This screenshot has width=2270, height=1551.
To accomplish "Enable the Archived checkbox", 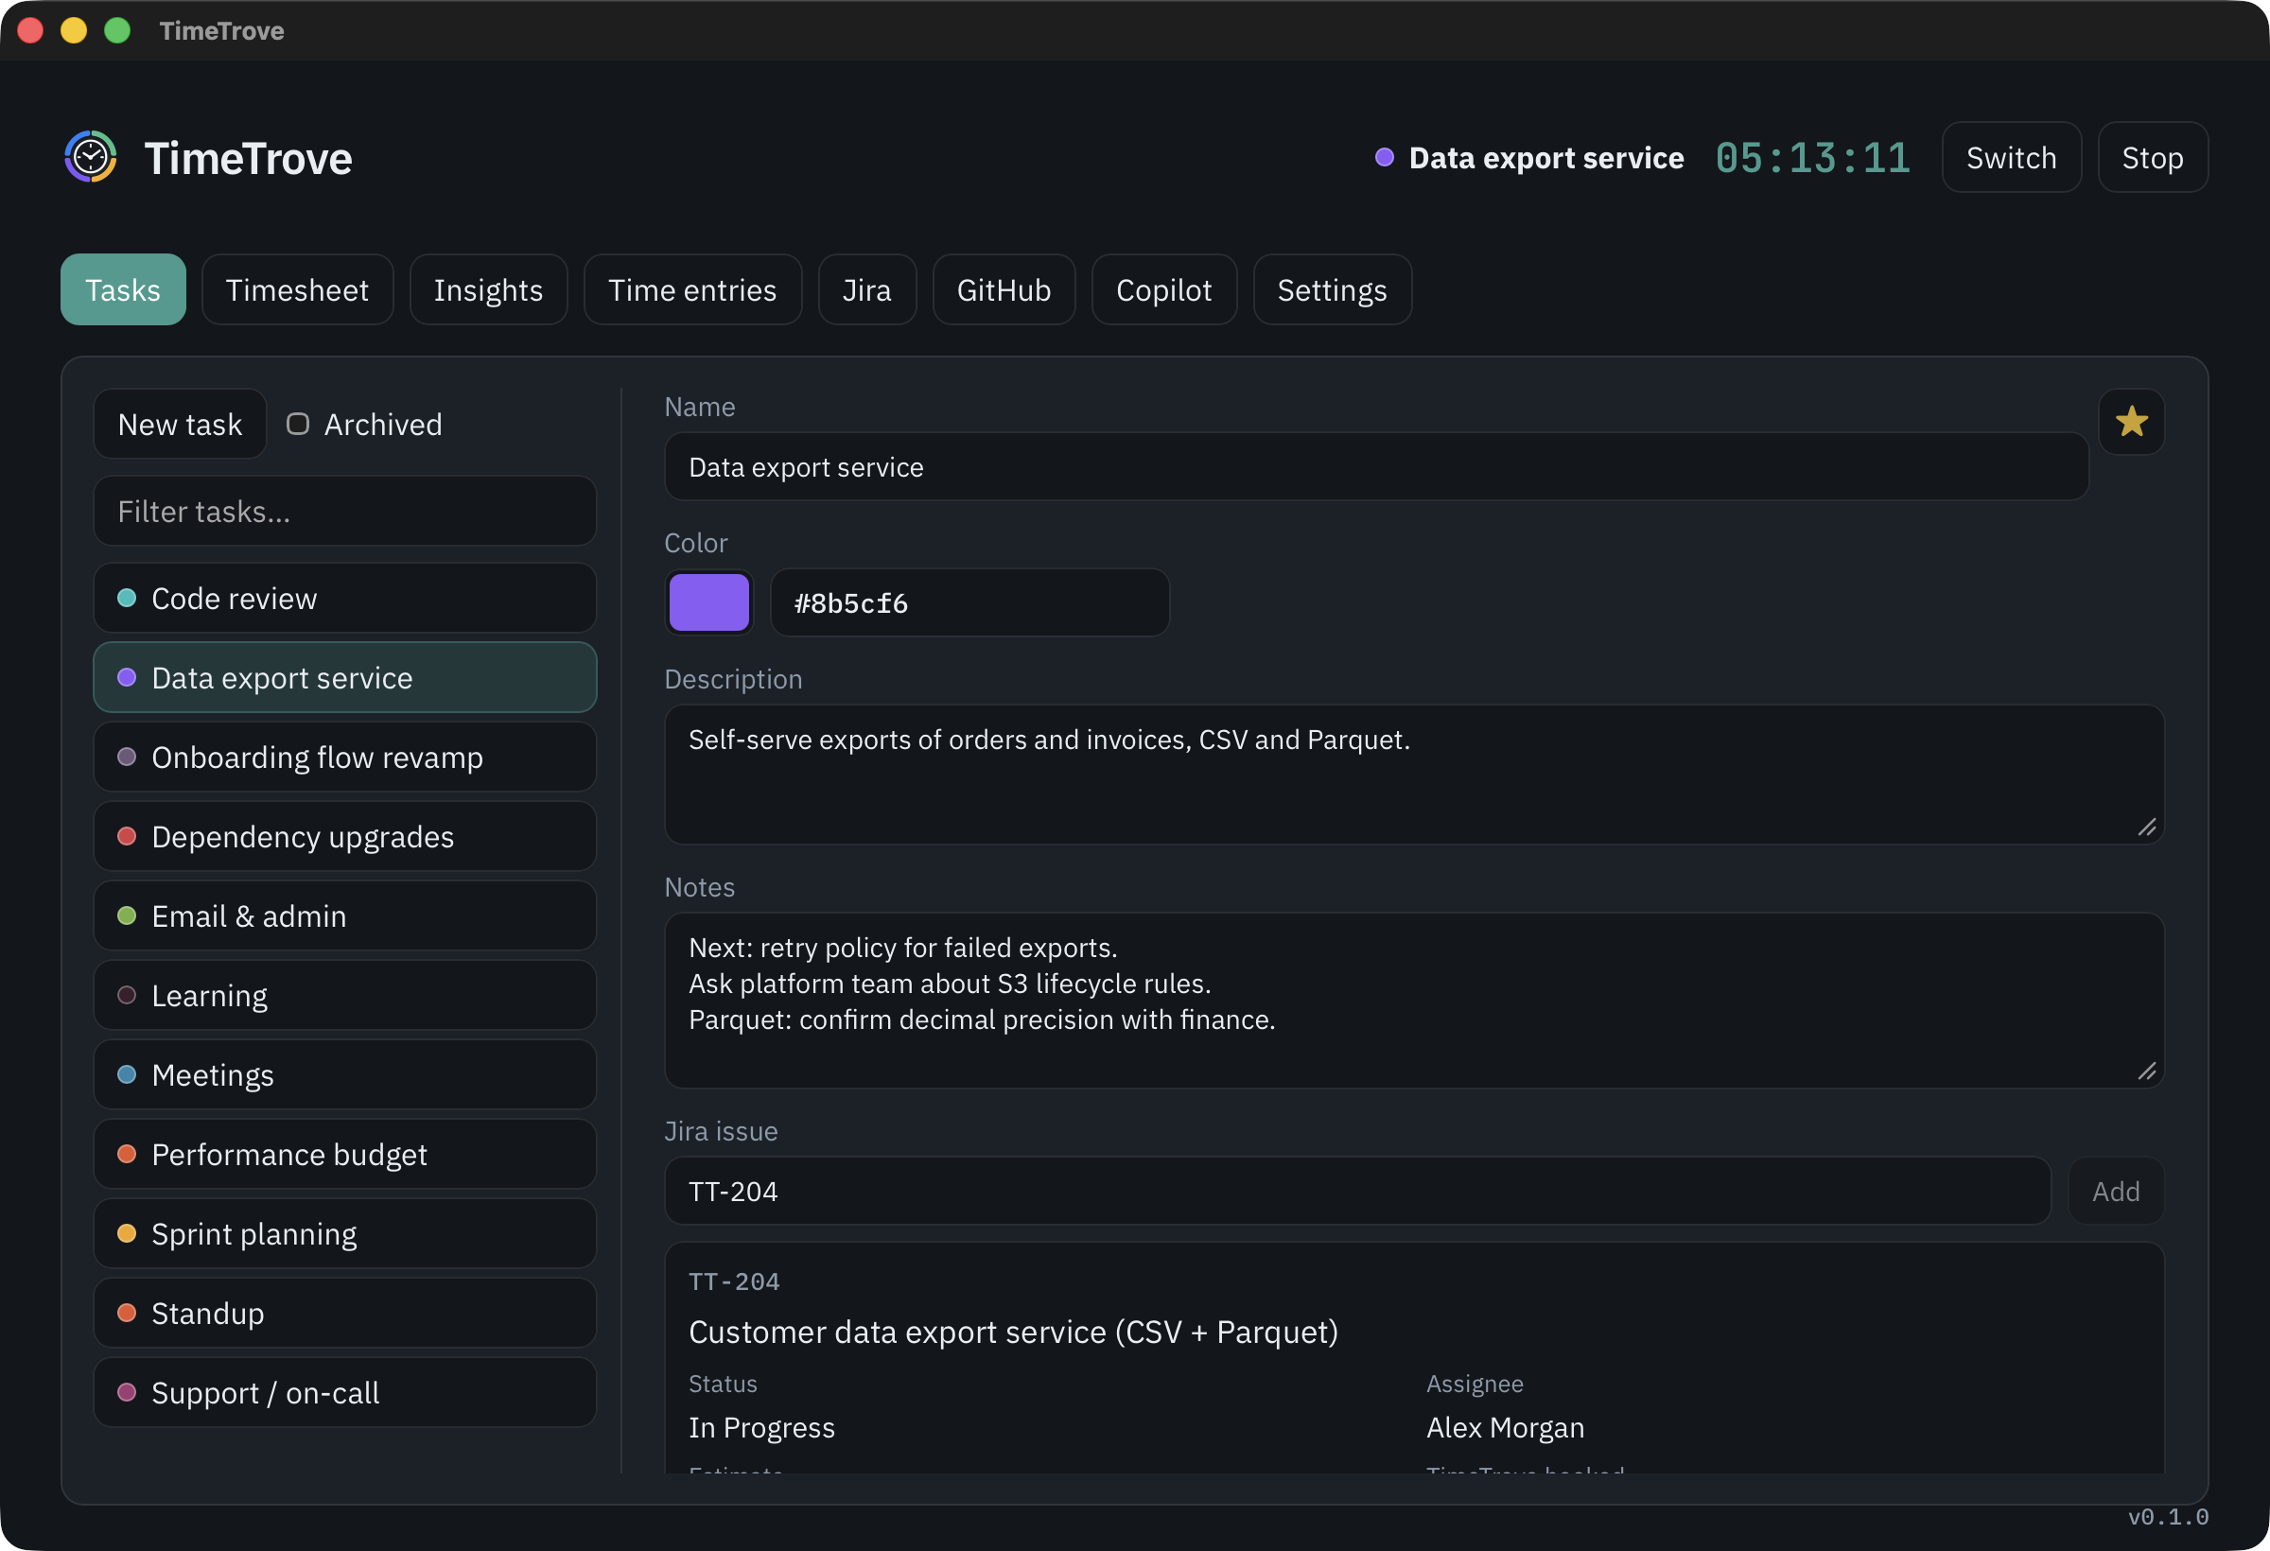I will coord(298,424).
